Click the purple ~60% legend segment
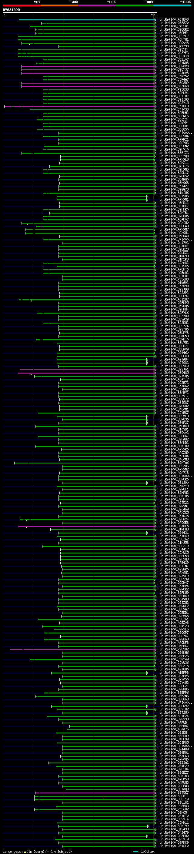This screenshot has height=854, width=194. point(97,5)
